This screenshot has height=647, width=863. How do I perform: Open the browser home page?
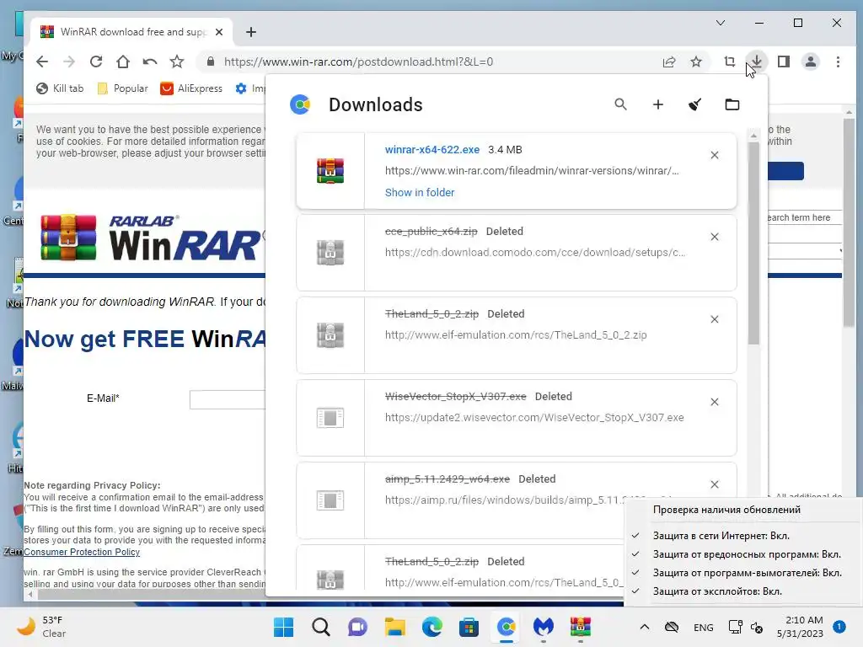[123, 61]
